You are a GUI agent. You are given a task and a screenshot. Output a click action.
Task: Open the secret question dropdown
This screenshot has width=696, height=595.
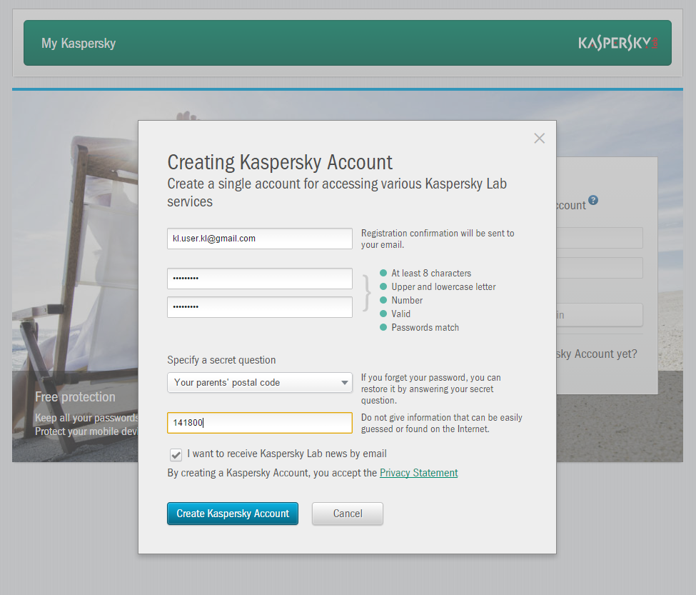260,382
